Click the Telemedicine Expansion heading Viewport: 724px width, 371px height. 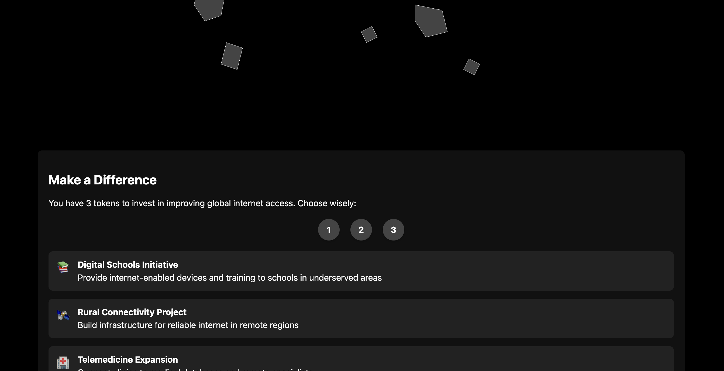pos(127,360)
